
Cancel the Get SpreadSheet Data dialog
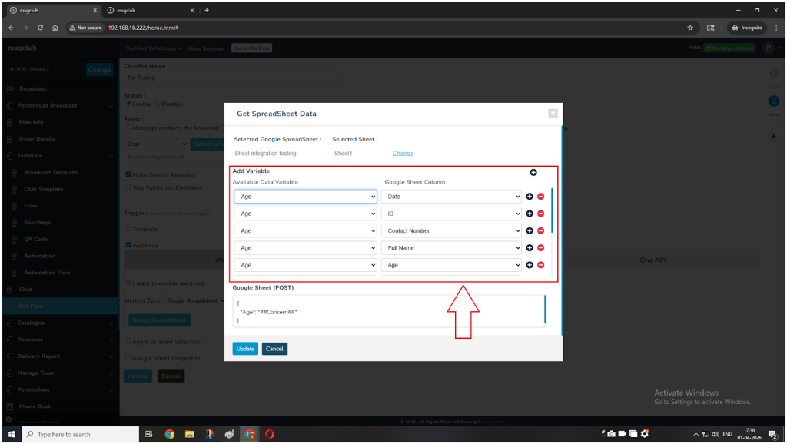click(x=274, y=349)
